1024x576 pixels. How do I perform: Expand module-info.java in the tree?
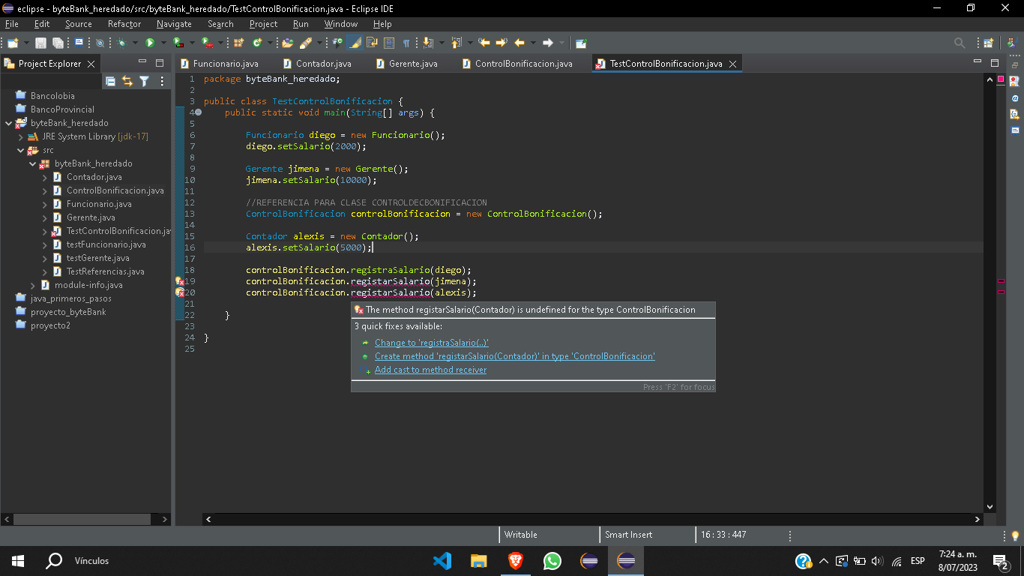[x=33, y=285]
